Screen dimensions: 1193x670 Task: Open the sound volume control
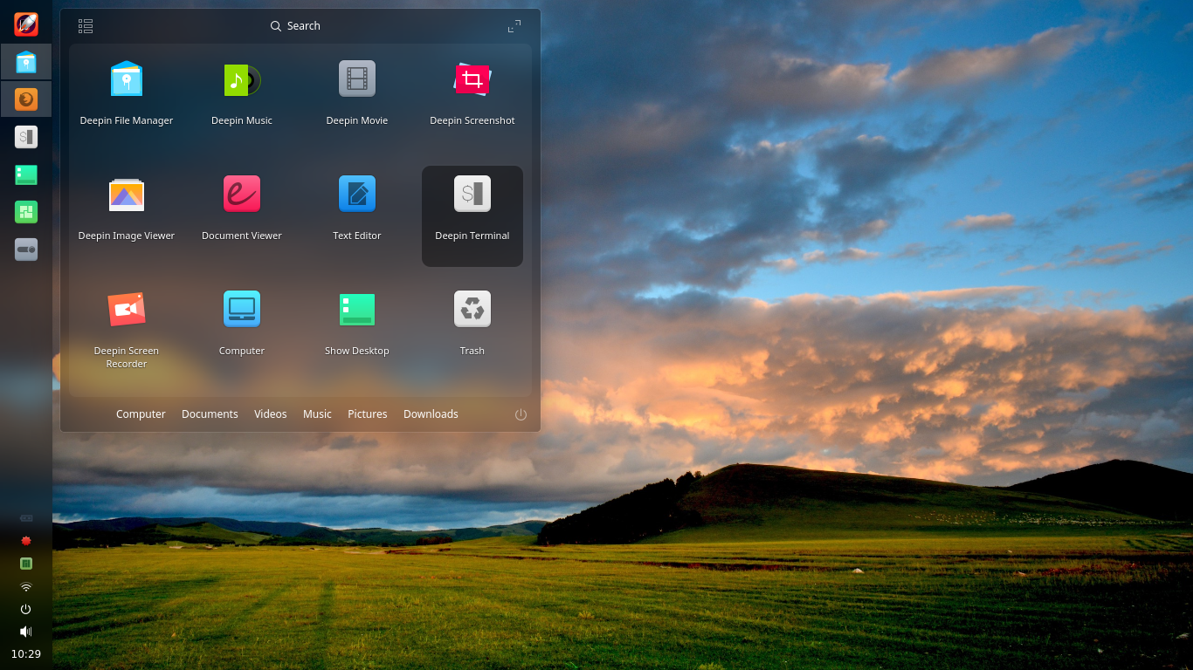coord(25,632)
